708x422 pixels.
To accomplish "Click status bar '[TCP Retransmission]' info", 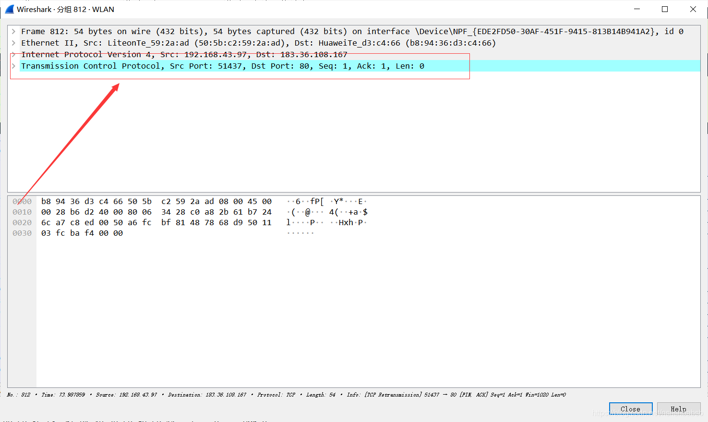I will (393, 395).
